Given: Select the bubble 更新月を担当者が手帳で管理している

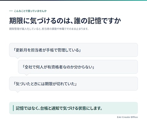Looking at the screenshot, I should click(73, 50).
